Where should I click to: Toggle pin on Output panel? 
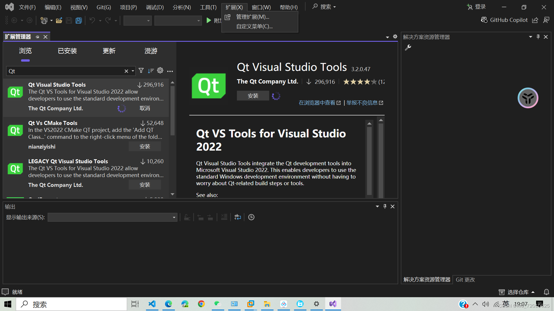click(x=385, y=206)
